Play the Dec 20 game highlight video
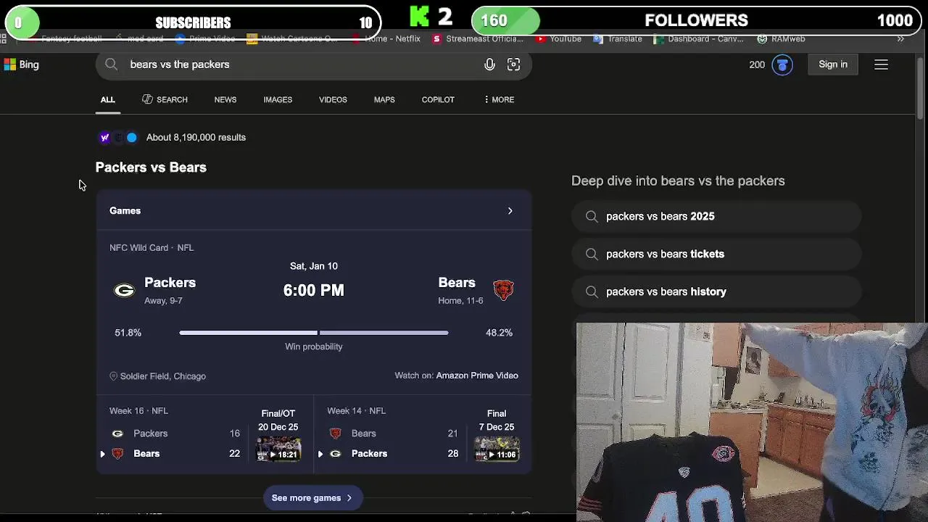The width and height of the screenshot is (928, 522). tap(278, 449)
